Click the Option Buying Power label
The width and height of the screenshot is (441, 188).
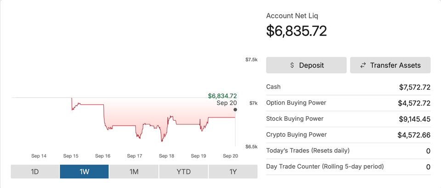click(296, 103)
